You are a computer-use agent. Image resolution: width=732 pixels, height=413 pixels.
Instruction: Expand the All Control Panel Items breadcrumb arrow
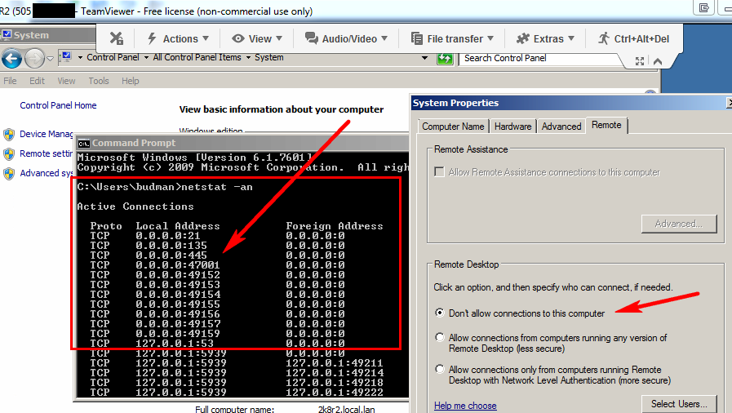[248, 57]
